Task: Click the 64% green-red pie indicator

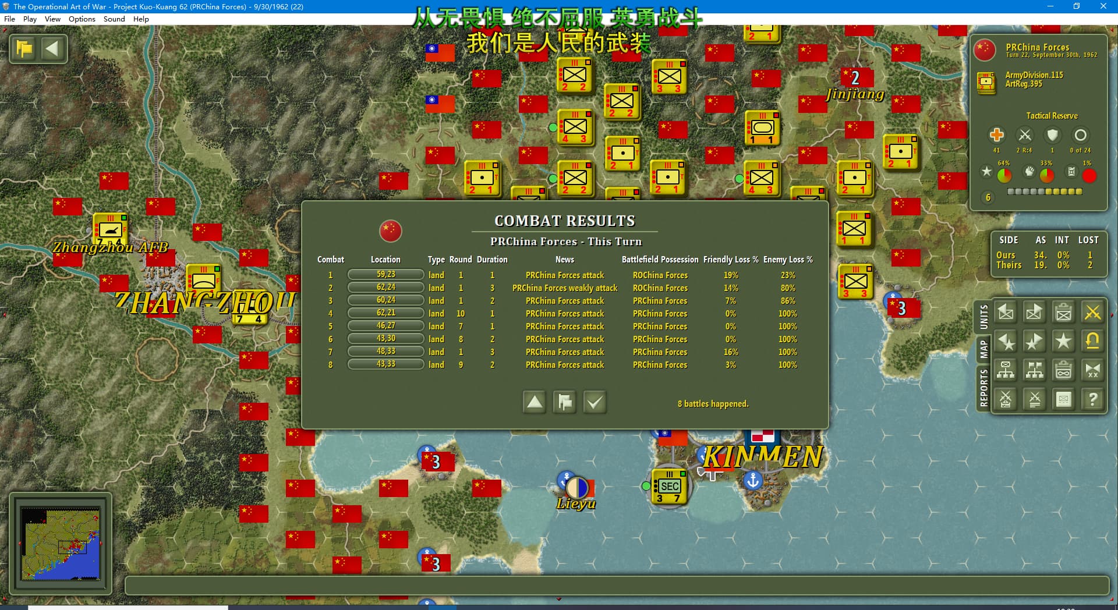Action: (x=1004, y=175)
